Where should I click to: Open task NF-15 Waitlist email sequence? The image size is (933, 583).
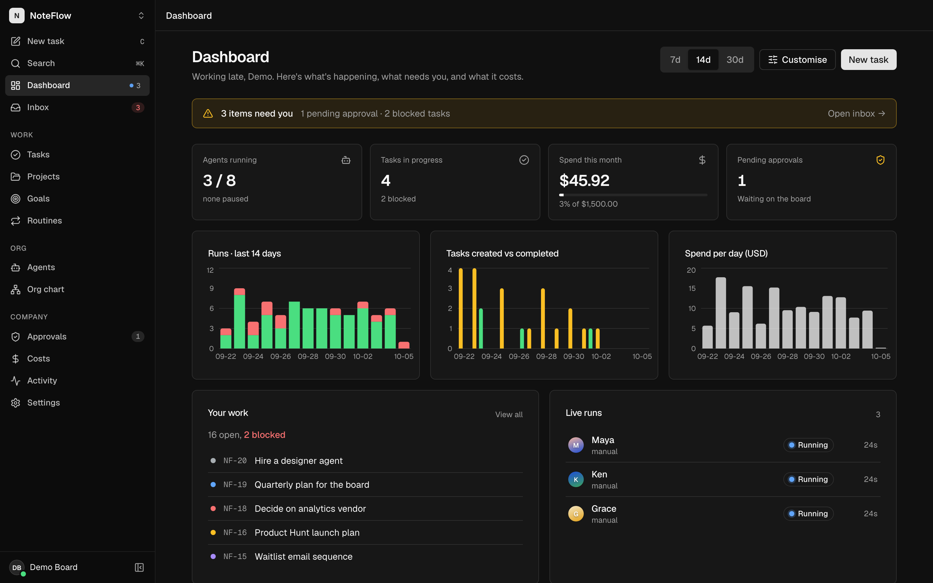[x=365, y=556]
